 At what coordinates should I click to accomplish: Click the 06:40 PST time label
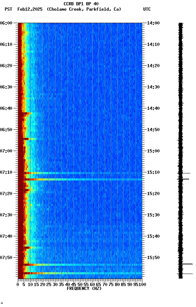point(6,108)
